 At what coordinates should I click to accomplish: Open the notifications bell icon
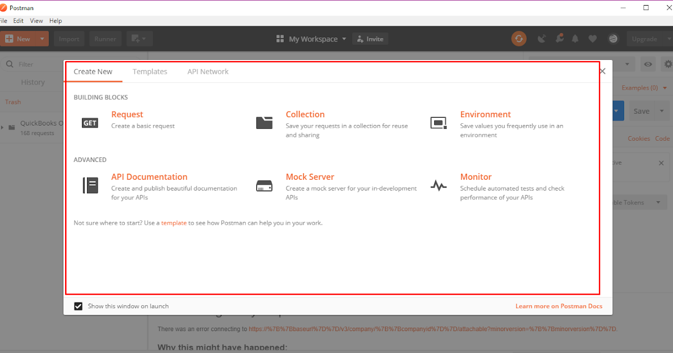(575, 39)
